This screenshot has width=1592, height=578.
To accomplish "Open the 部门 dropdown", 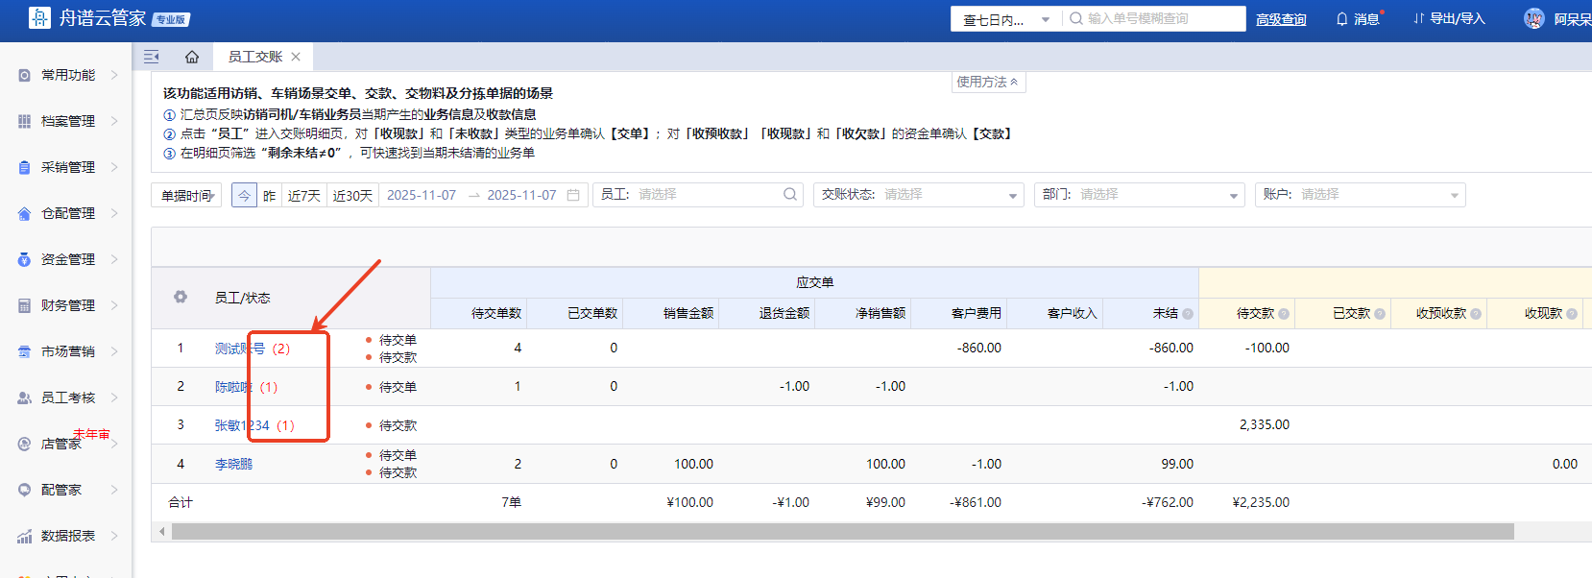I will tap(1139, 195).
